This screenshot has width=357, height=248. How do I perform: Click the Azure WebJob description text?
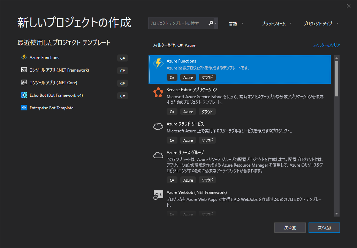[x=244, y=202]
